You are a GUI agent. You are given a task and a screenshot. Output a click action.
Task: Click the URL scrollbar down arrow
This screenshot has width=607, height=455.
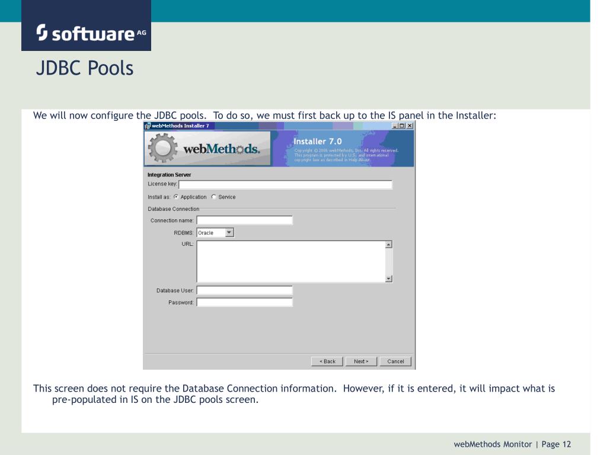tap(389, 278)
